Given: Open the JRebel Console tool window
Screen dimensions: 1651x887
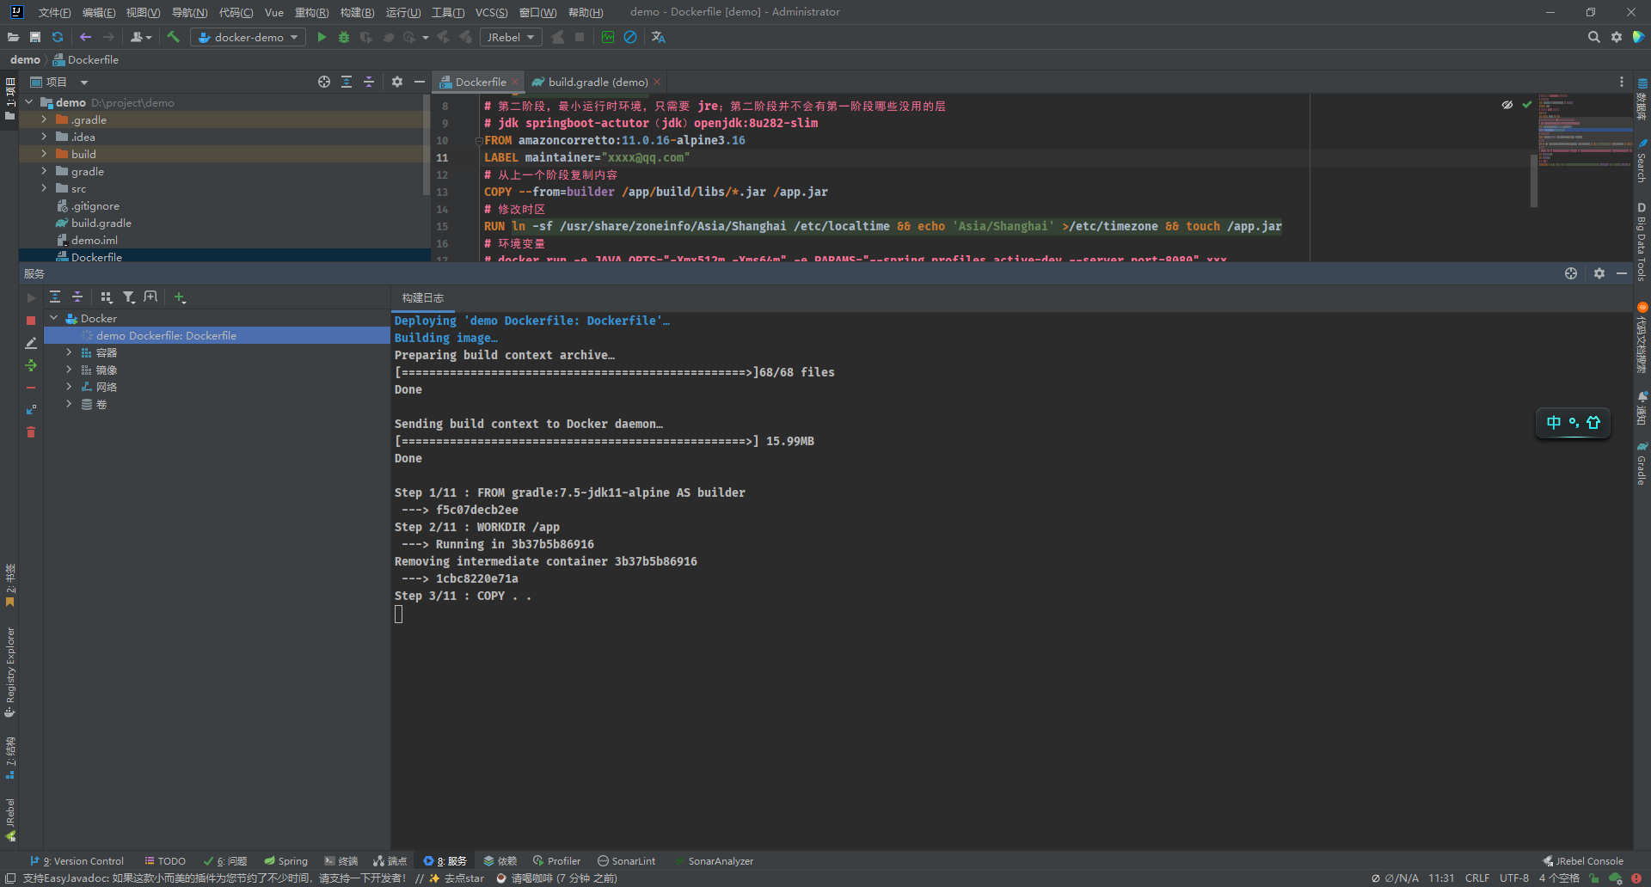Looking at the screenshot, I should tap(1583, 860).
